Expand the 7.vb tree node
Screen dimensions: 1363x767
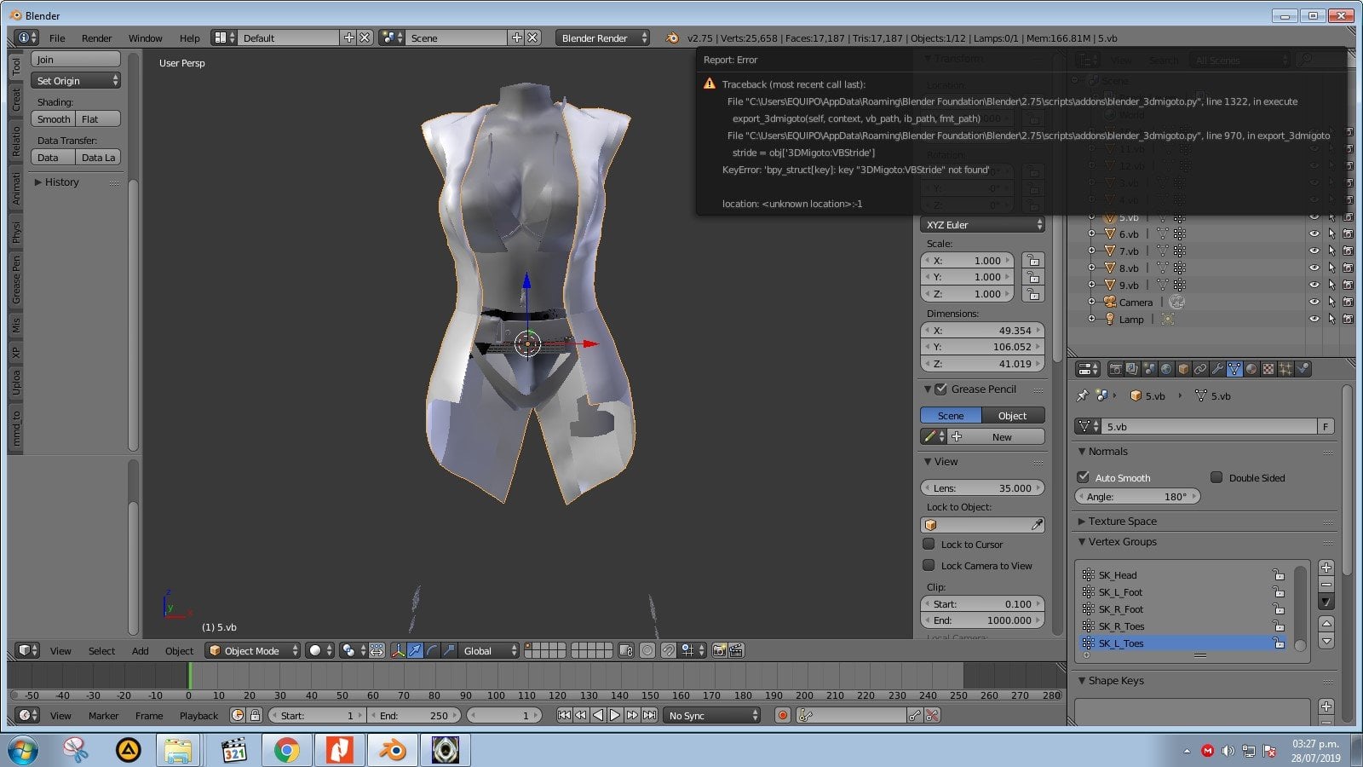pyautogui.click(x=1091, y=251)
